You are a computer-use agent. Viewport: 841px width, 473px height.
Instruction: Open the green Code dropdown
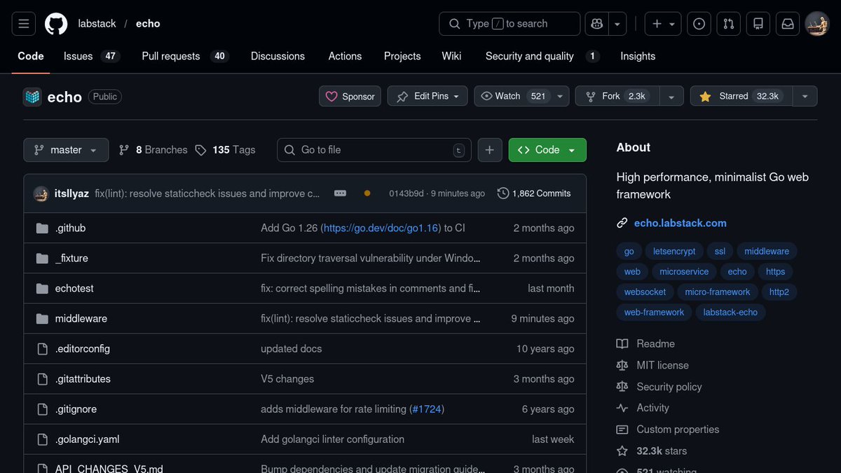tap(547, 150)
